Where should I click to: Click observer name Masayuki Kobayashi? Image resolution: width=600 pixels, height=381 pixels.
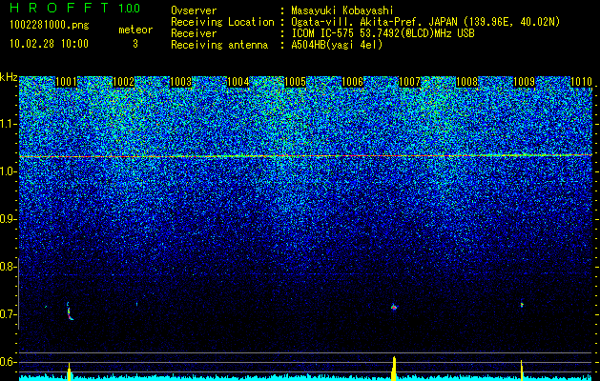pyautogui.click(x=342, y=10)
